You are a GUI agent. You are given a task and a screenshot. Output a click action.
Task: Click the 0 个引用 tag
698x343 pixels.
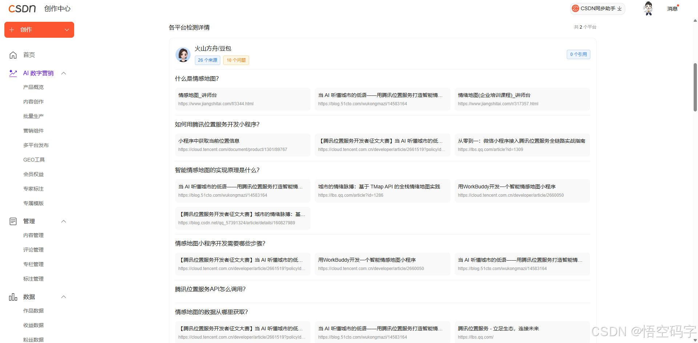[578, 54]
